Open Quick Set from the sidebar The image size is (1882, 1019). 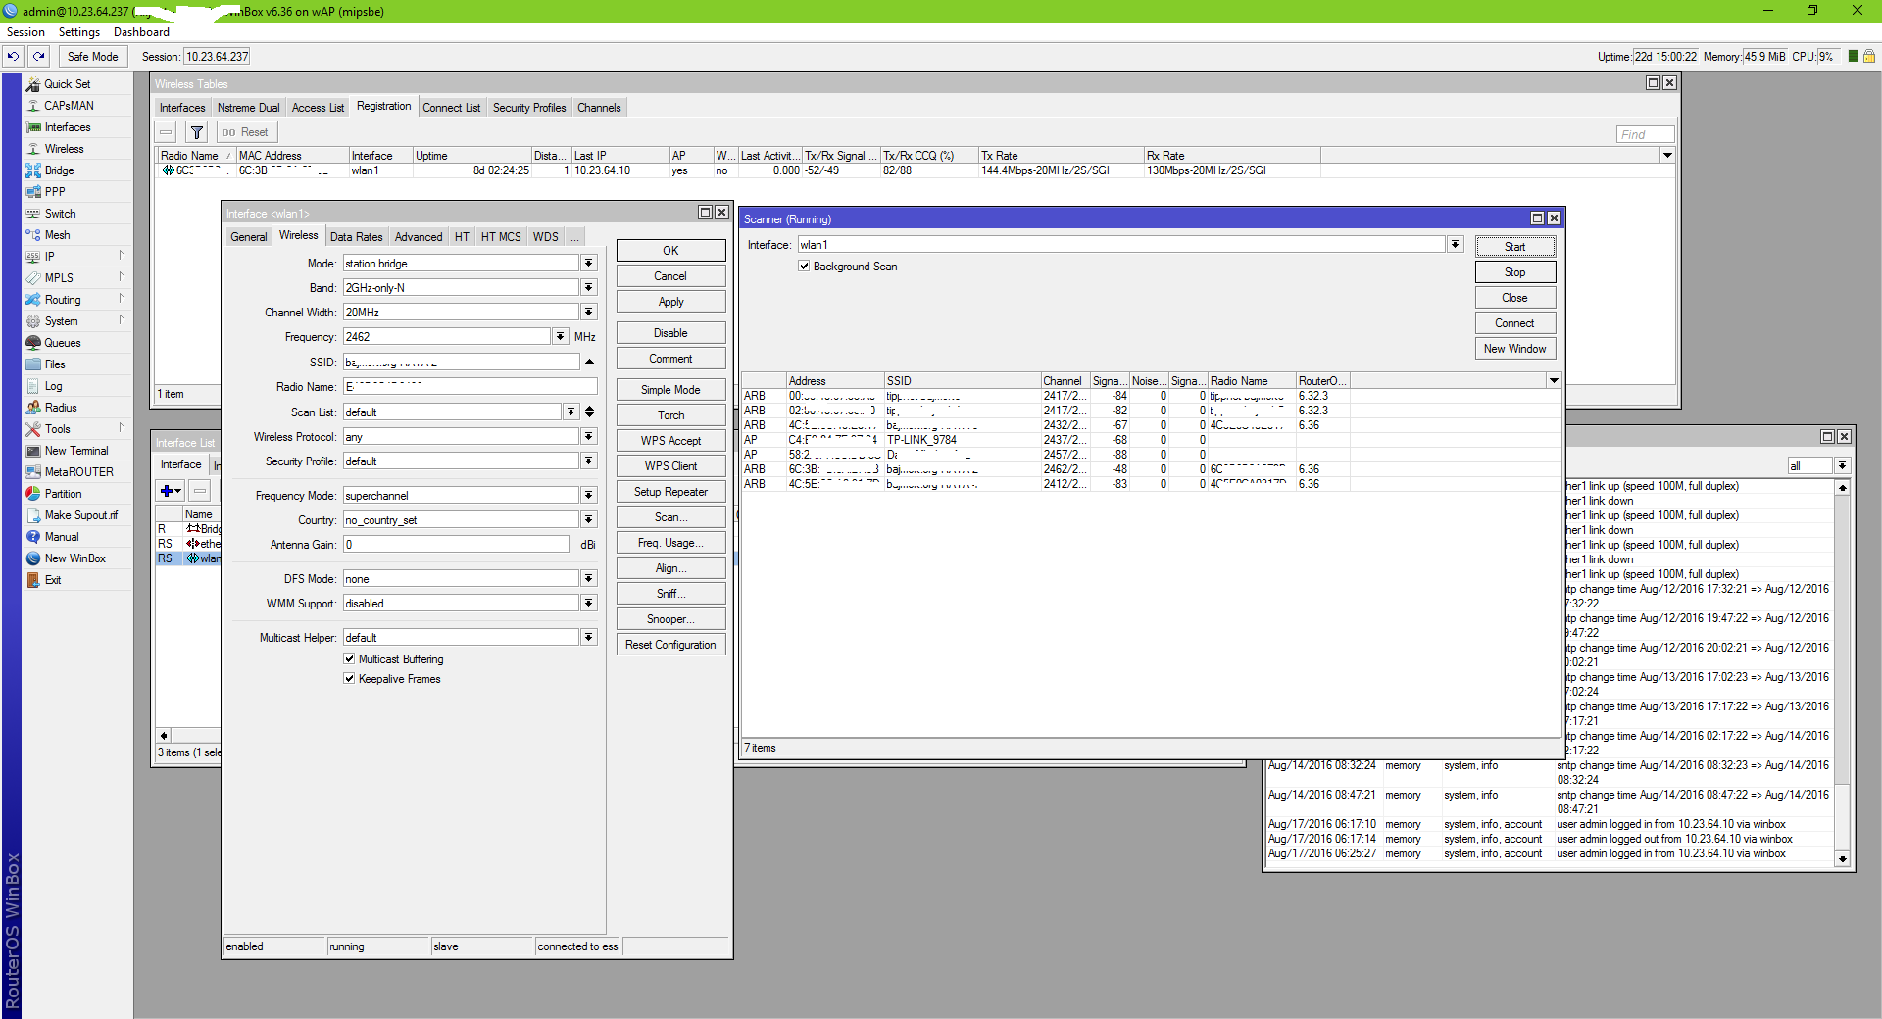[x=67, y=84]
